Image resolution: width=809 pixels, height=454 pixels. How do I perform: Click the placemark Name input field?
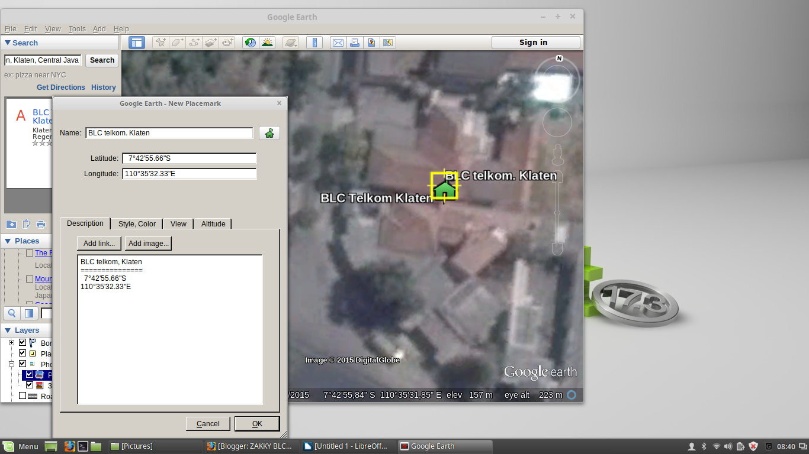point(169,133)
